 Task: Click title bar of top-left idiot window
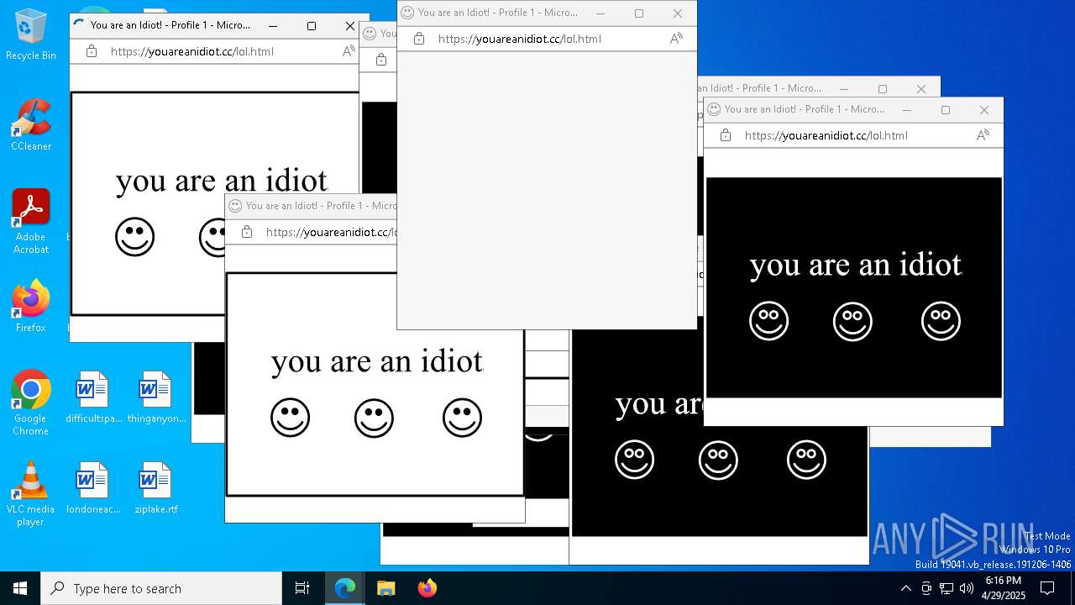(x=170, y=25)
